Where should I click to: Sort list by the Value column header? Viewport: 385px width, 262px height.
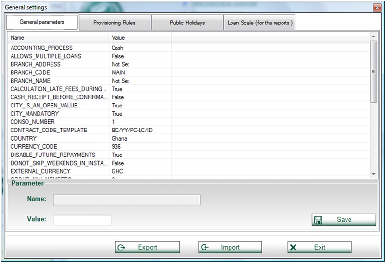coord(140,37)
